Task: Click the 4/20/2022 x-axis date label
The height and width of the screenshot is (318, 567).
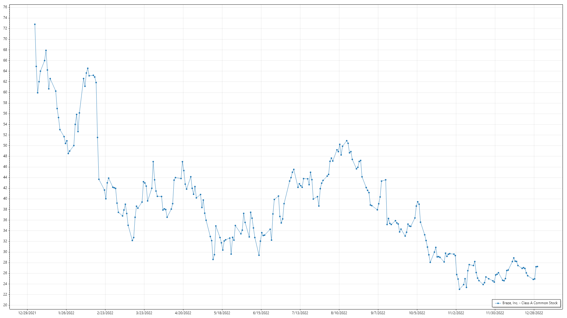Action: click(x=183, y=313)
